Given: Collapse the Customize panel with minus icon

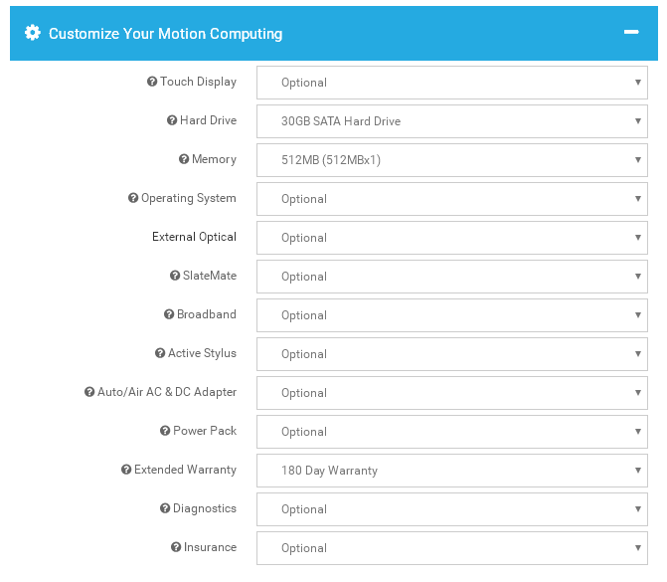Looking at the screenshot, I should click(631, 32).
